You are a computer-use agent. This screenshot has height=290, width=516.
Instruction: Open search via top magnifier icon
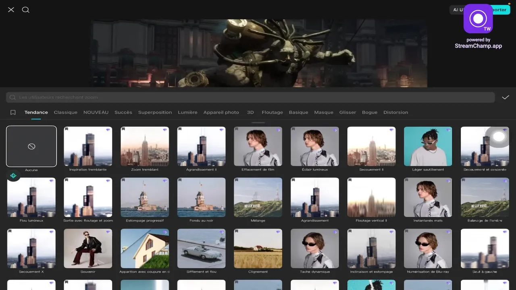26,10
